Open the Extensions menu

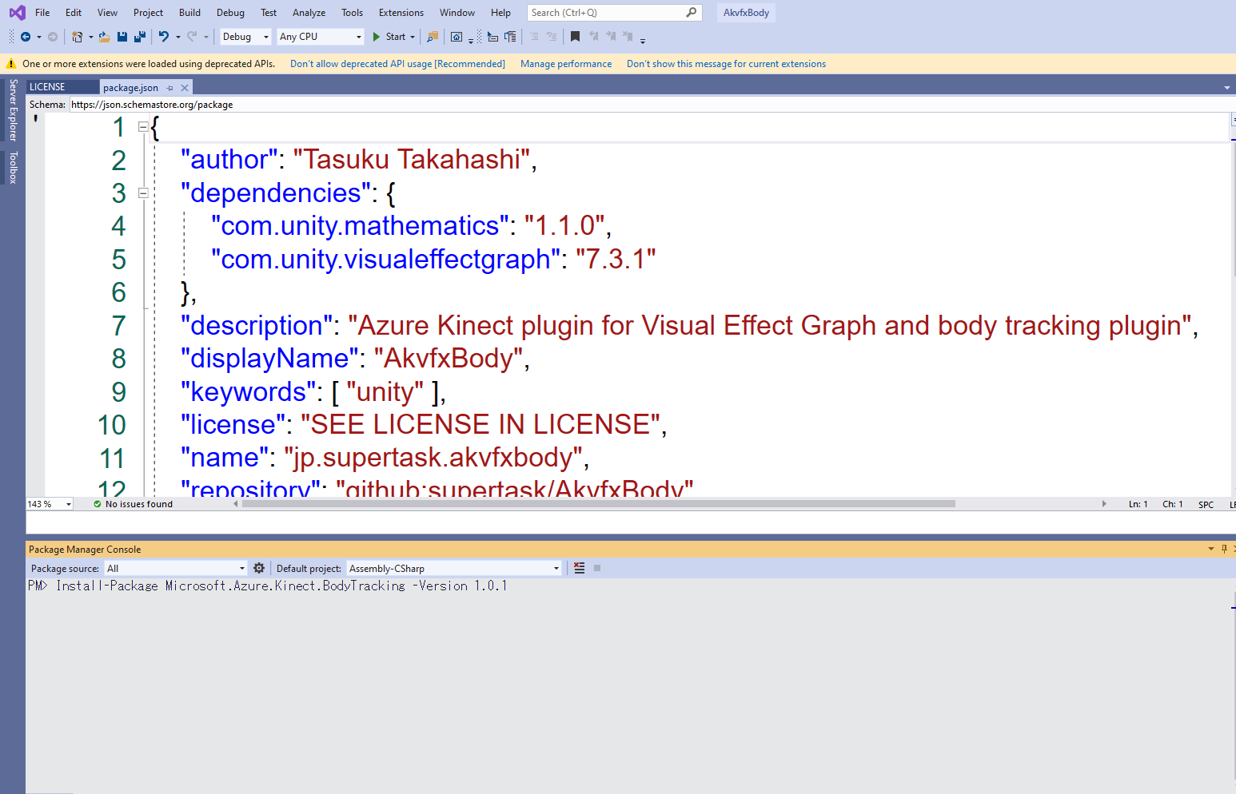pos(401,12)
